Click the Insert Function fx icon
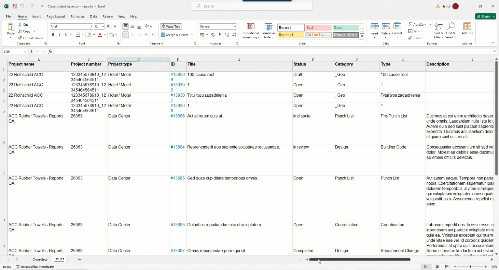Viewport: 499px width, 270px height. (50, 52)
